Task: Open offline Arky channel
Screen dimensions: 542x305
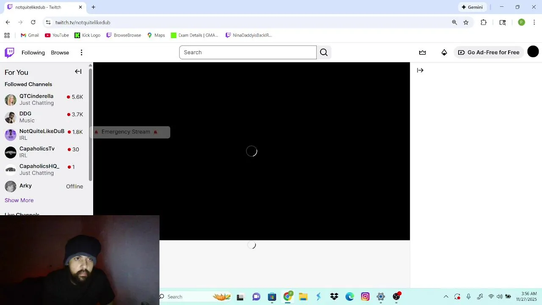Action: pyautogui.click(x=44, y=186)
